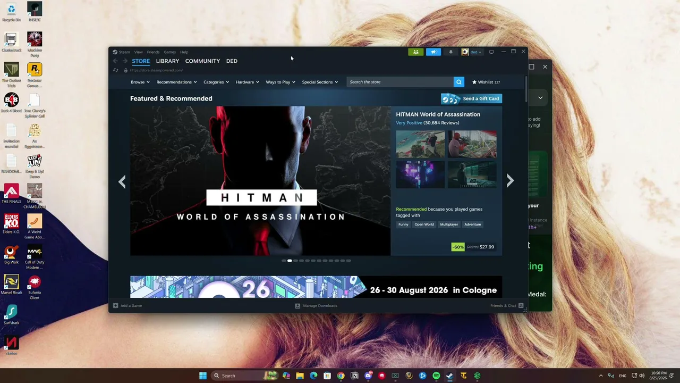
Task: Click the Multiplayer tag
Action: pos(449,224)
